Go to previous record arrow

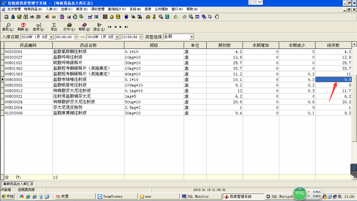[115, 27]
